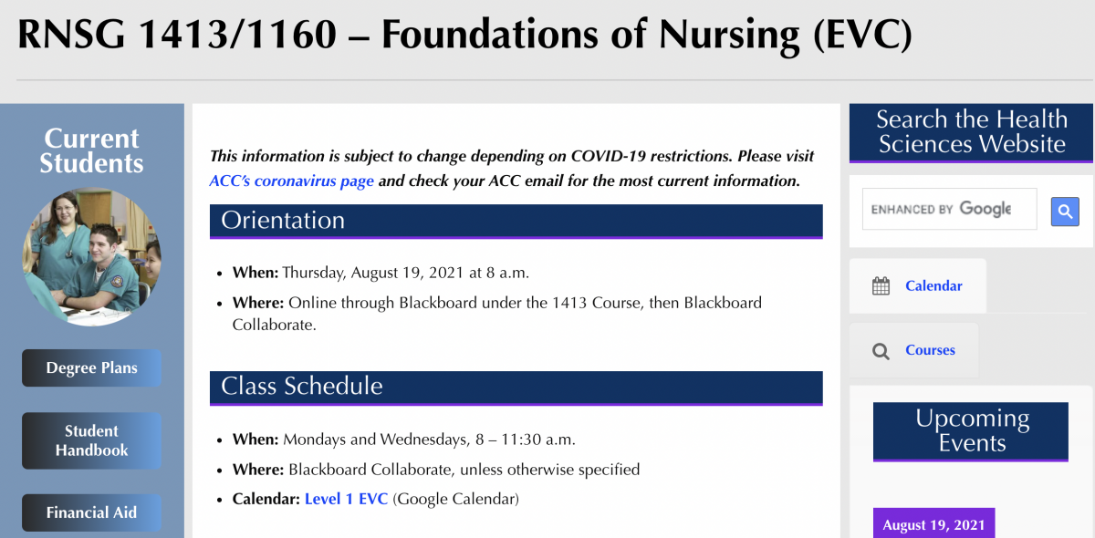Click the August 19, 2021 event tag

[933, 524]
